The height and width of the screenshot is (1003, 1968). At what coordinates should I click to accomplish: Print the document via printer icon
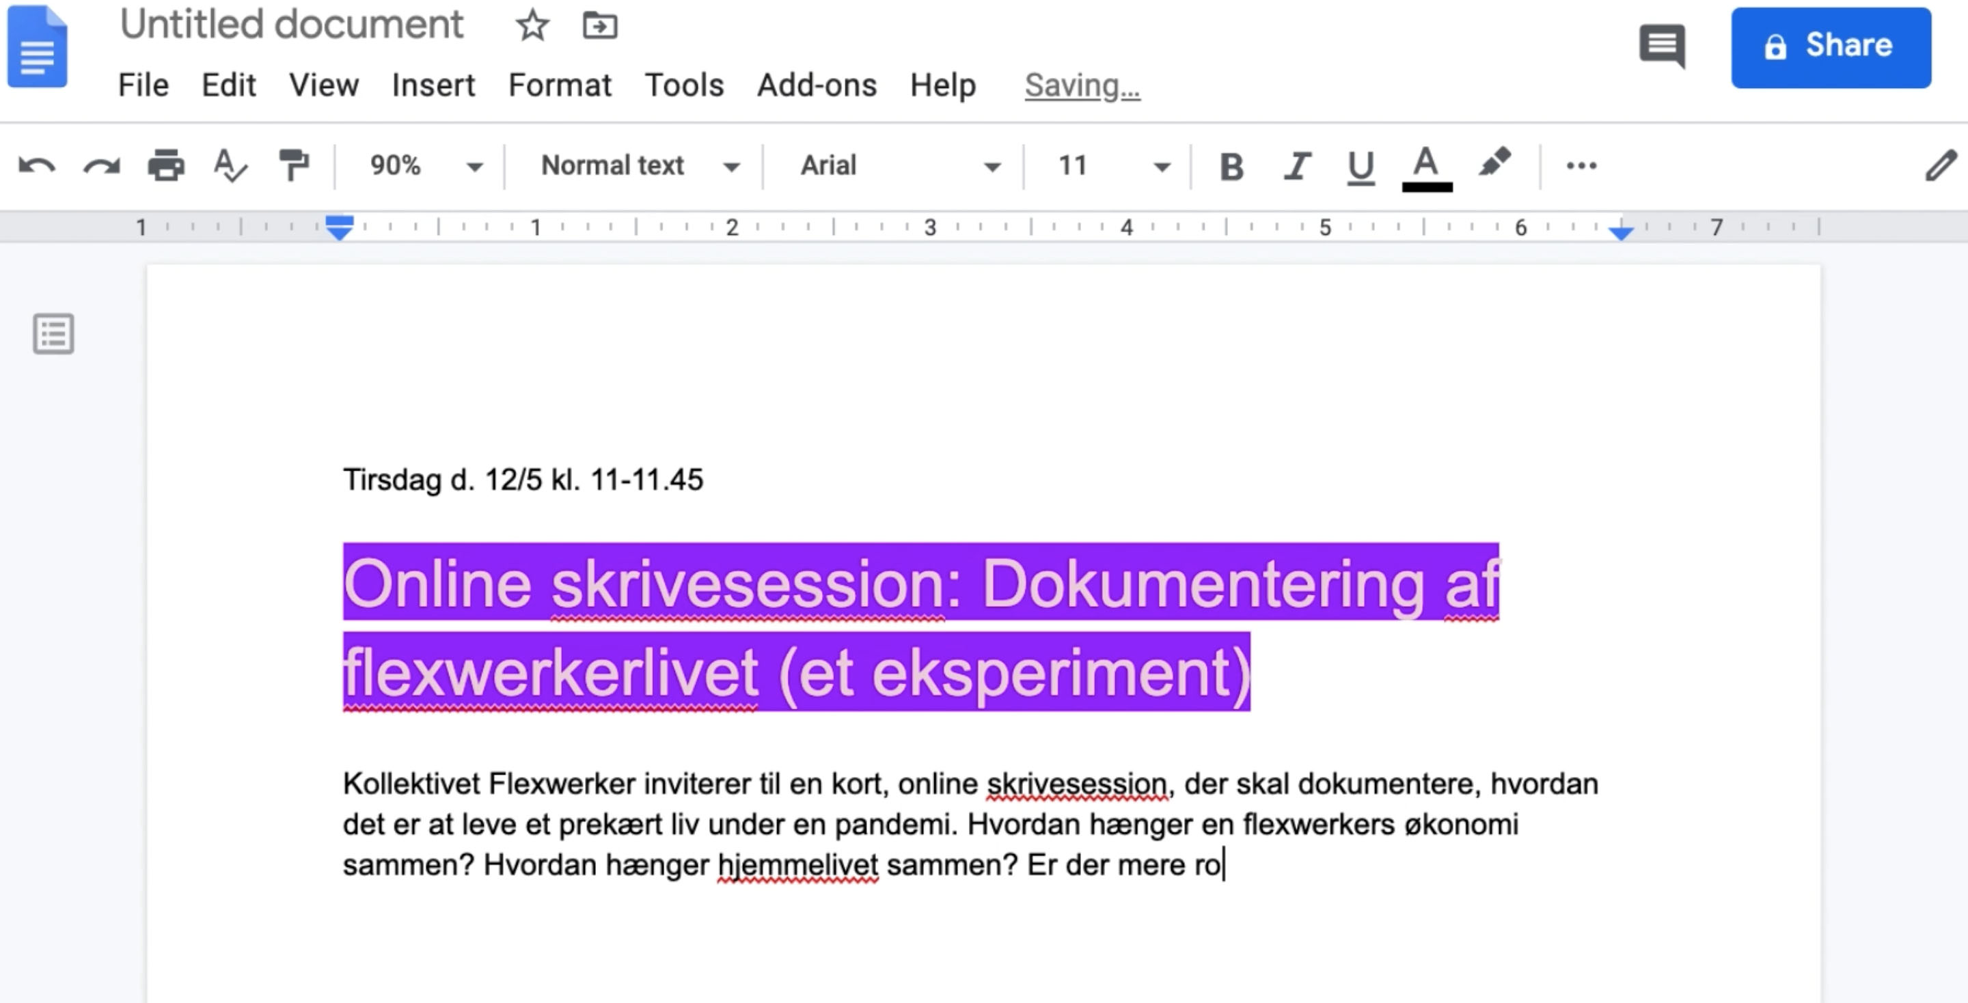(x=166, y=165)
